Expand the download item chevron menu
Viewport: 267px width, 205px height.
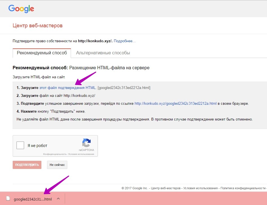coord(58,199)
